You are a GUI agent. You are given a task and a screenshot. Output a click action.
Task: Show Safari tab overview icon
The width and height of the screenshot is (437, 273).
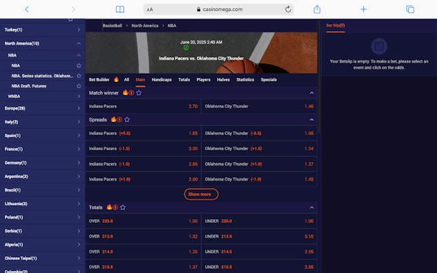[x=410, y=9]
